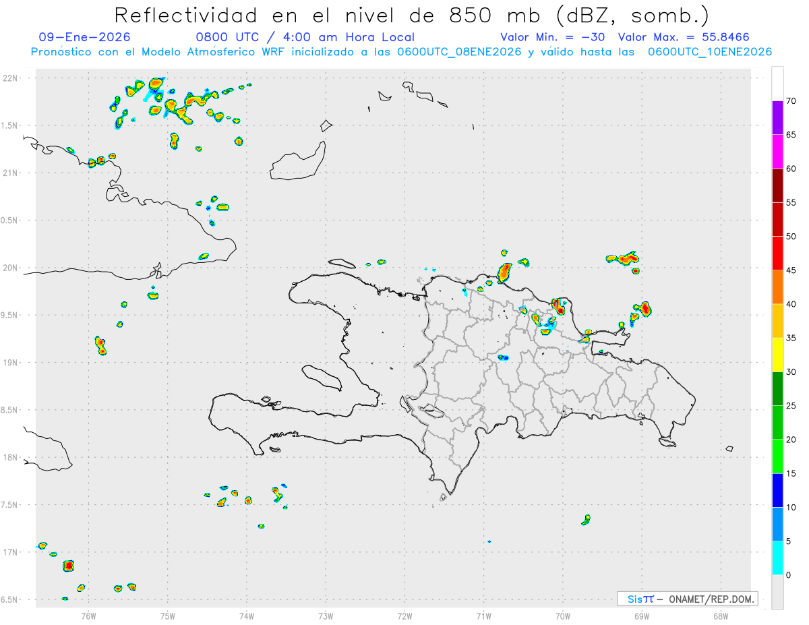
Task: Pick the dark blue 10–15 dBZ colorbar segment
Action: coord(777,490)
